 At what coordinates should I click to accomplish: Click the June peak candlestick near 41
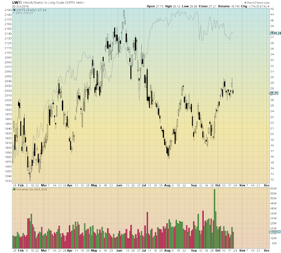point(124,14)
